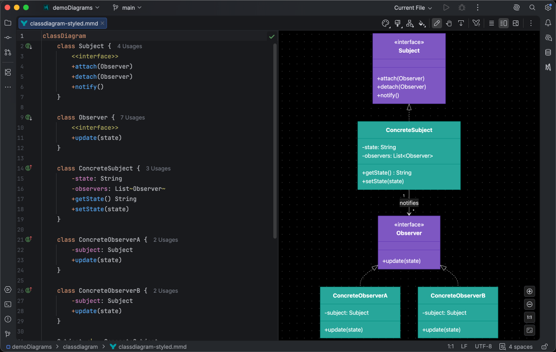Screen dimensions: 556x352
Task: Open the Commit tool window
Action: click(x=7, y=38)
